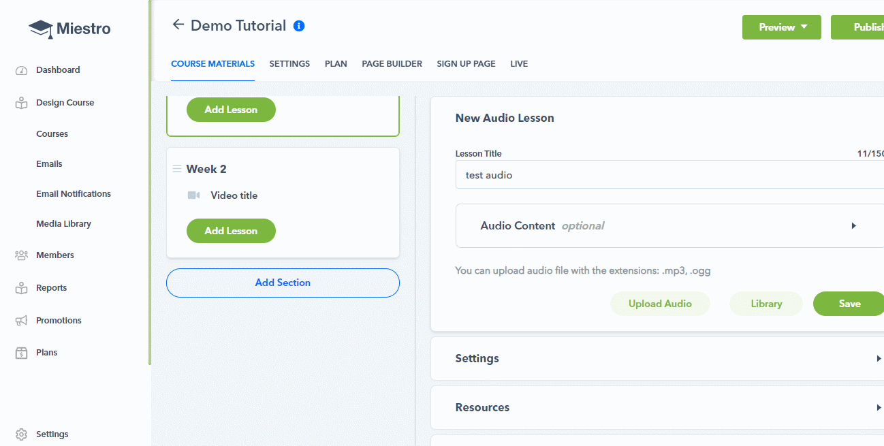The width and height of the screenshot is (884, 446).
Task: Go back using the arrow beside Demo Tutorial
Action: tap(178, 25)
